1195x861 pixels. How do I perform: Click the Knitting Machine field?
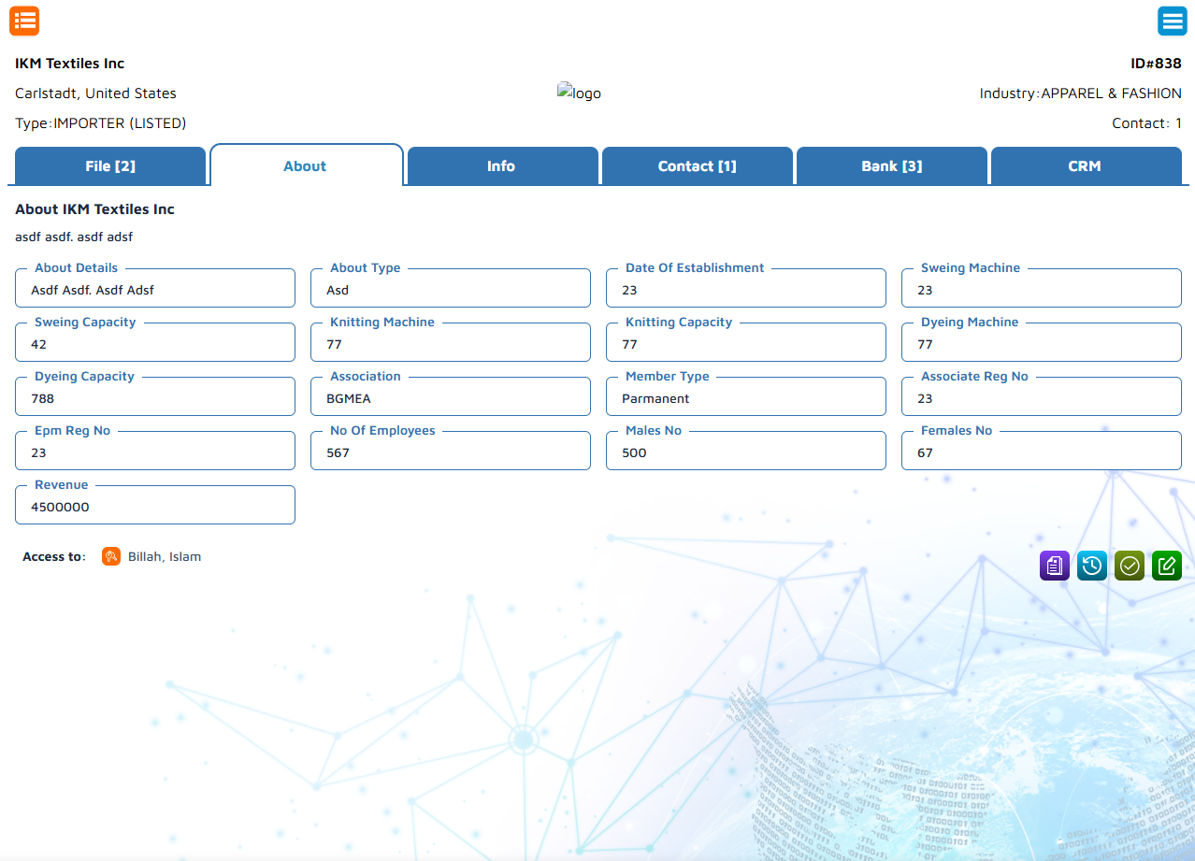click(x=451, y=342)
